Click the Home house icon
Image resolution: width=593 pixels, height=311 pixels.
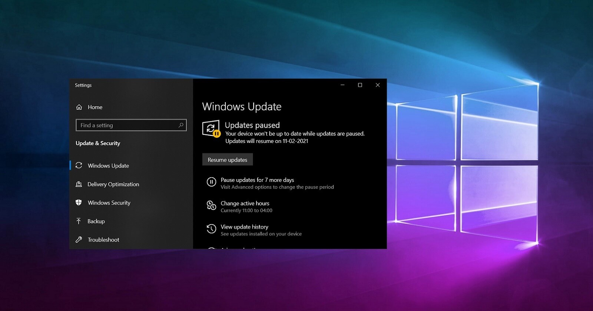click(79, 107)
